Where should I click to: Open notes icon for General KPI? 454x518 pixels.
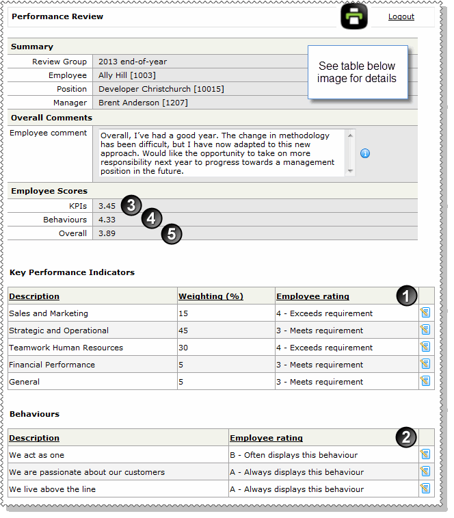coord(425,381)
